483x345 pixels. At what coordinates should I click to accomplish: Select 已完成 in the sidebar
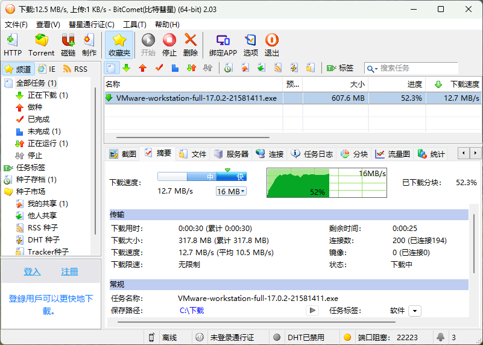38,119
